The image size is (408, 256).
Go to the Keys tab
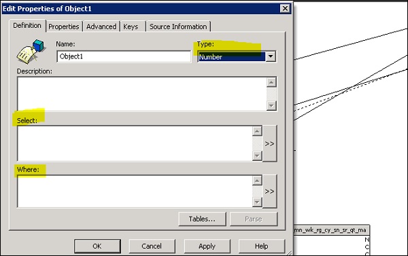131,26
